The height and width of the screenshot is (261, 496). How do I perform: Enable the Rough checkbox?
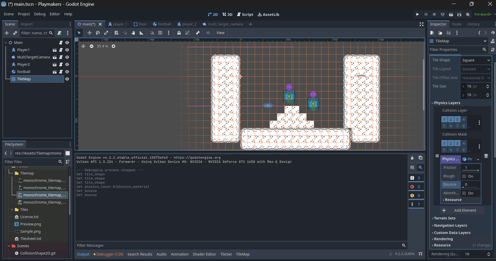pyautogui.click(x=464, y=176)
